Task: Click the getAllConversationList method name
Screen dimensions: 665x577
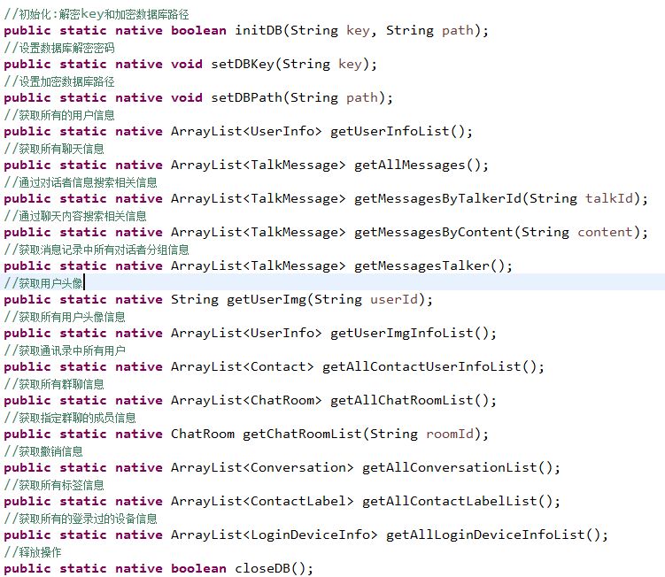Action: click(x=450, y=468)
